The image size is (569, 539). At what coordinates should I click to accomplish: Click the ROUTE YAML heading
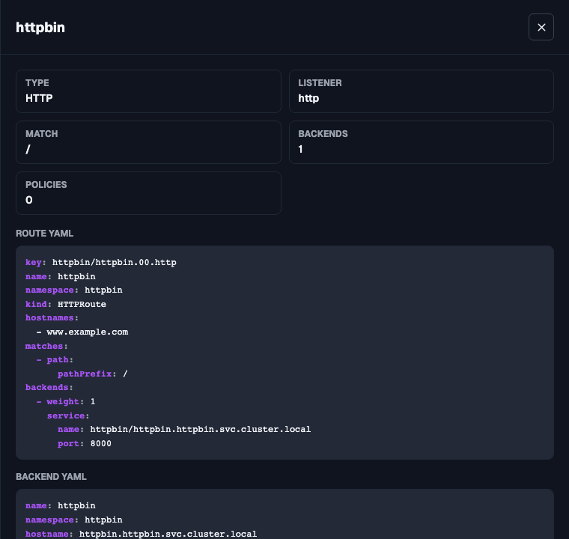(x=45, y=234)
